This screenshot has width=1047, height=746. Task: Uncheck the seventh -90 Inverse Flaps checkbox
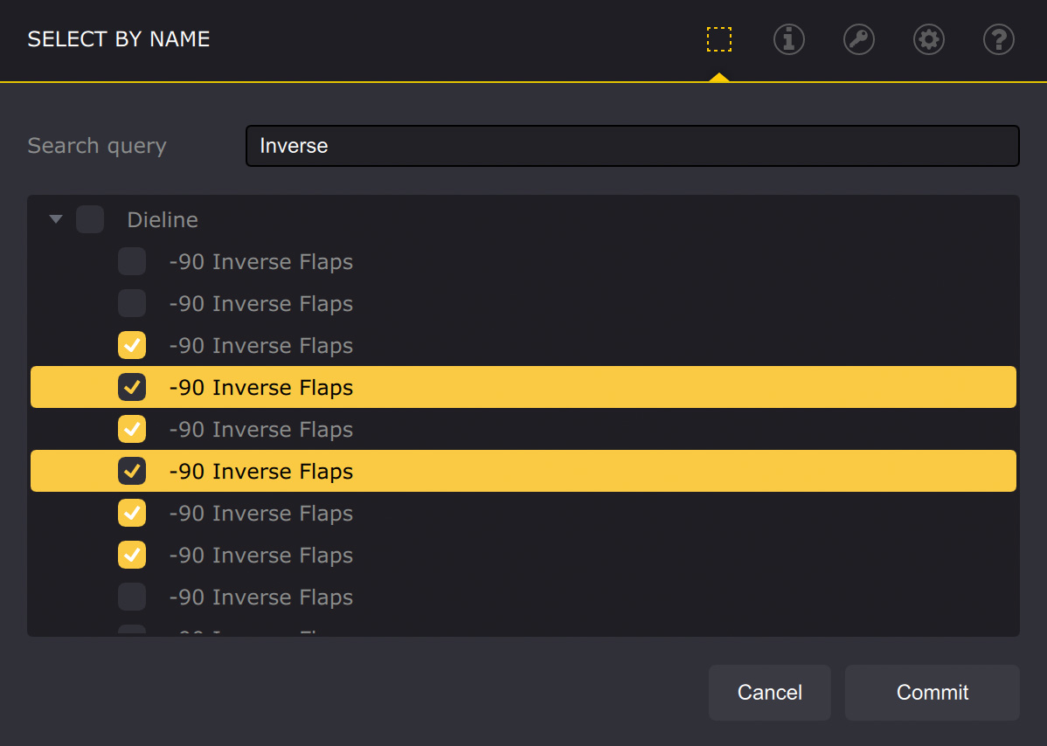click(x=131, y=513)
